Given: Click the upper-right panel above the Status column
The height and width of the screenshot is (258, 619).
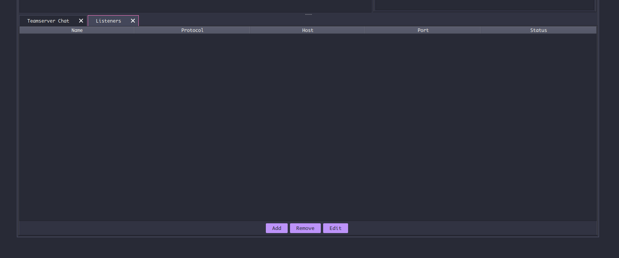Looking at the screenshot, I should [x=484, y=5].
